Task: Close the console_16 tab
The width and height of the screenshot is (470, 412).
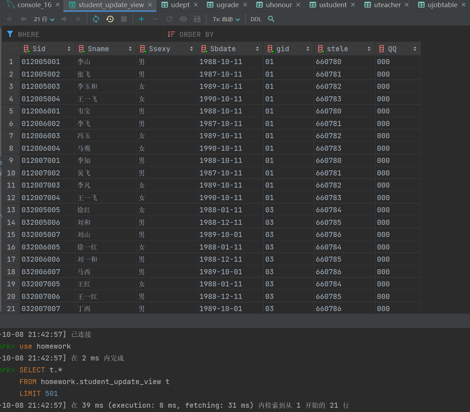Action: [x=58, y=5]
